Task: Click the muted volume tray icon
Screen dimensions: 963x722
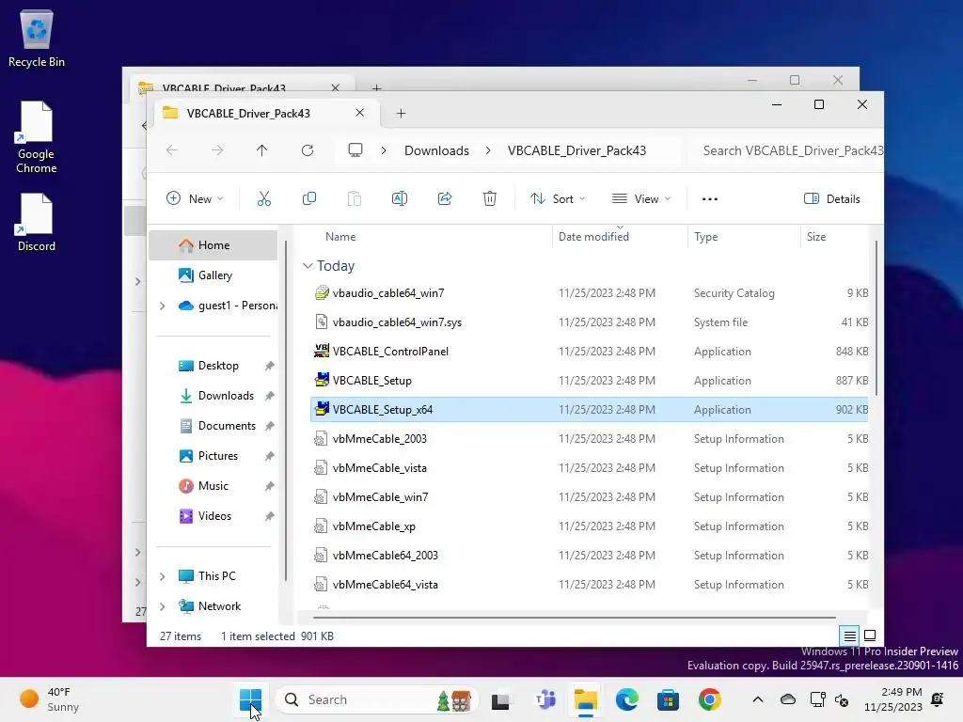Action: 842,699
